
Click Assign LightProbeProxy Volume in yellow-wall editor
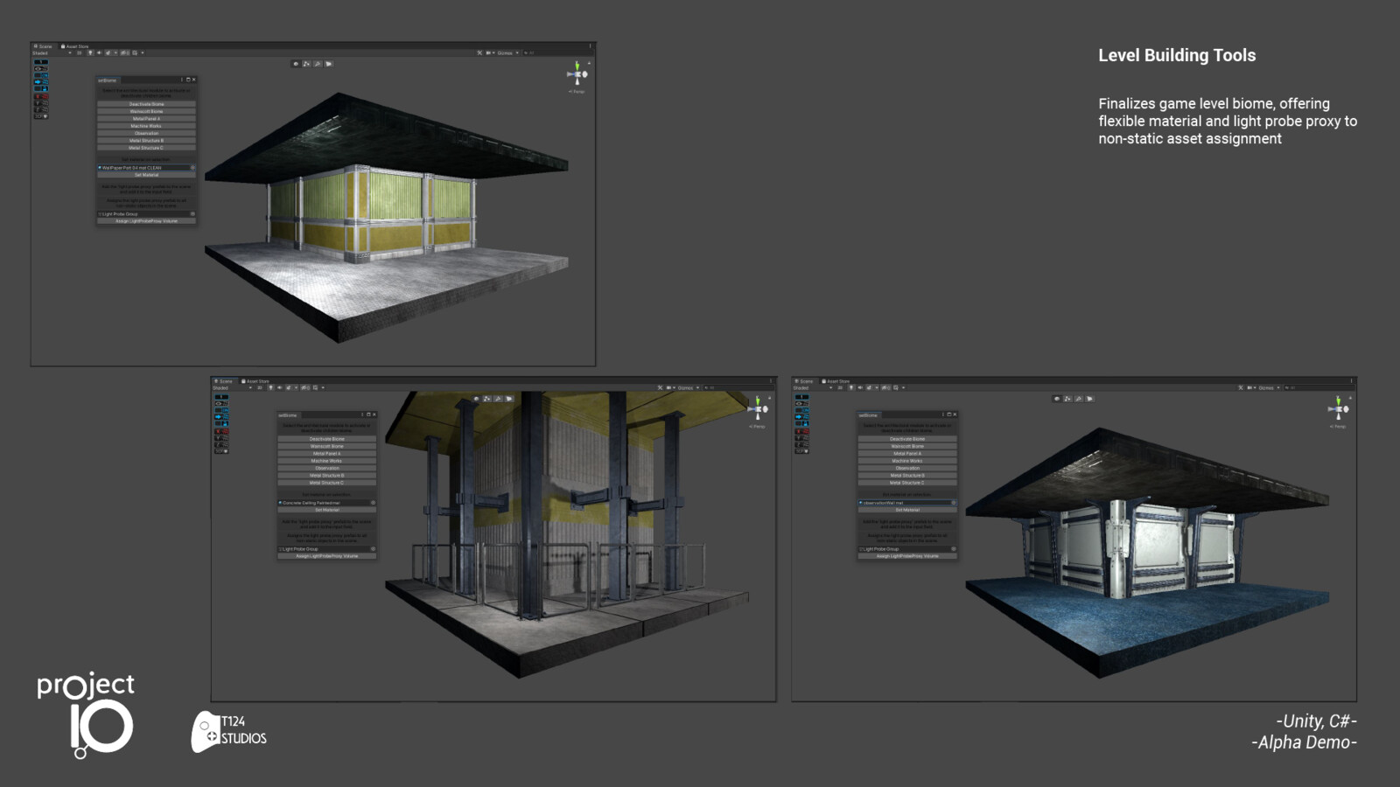click(146, 221)
